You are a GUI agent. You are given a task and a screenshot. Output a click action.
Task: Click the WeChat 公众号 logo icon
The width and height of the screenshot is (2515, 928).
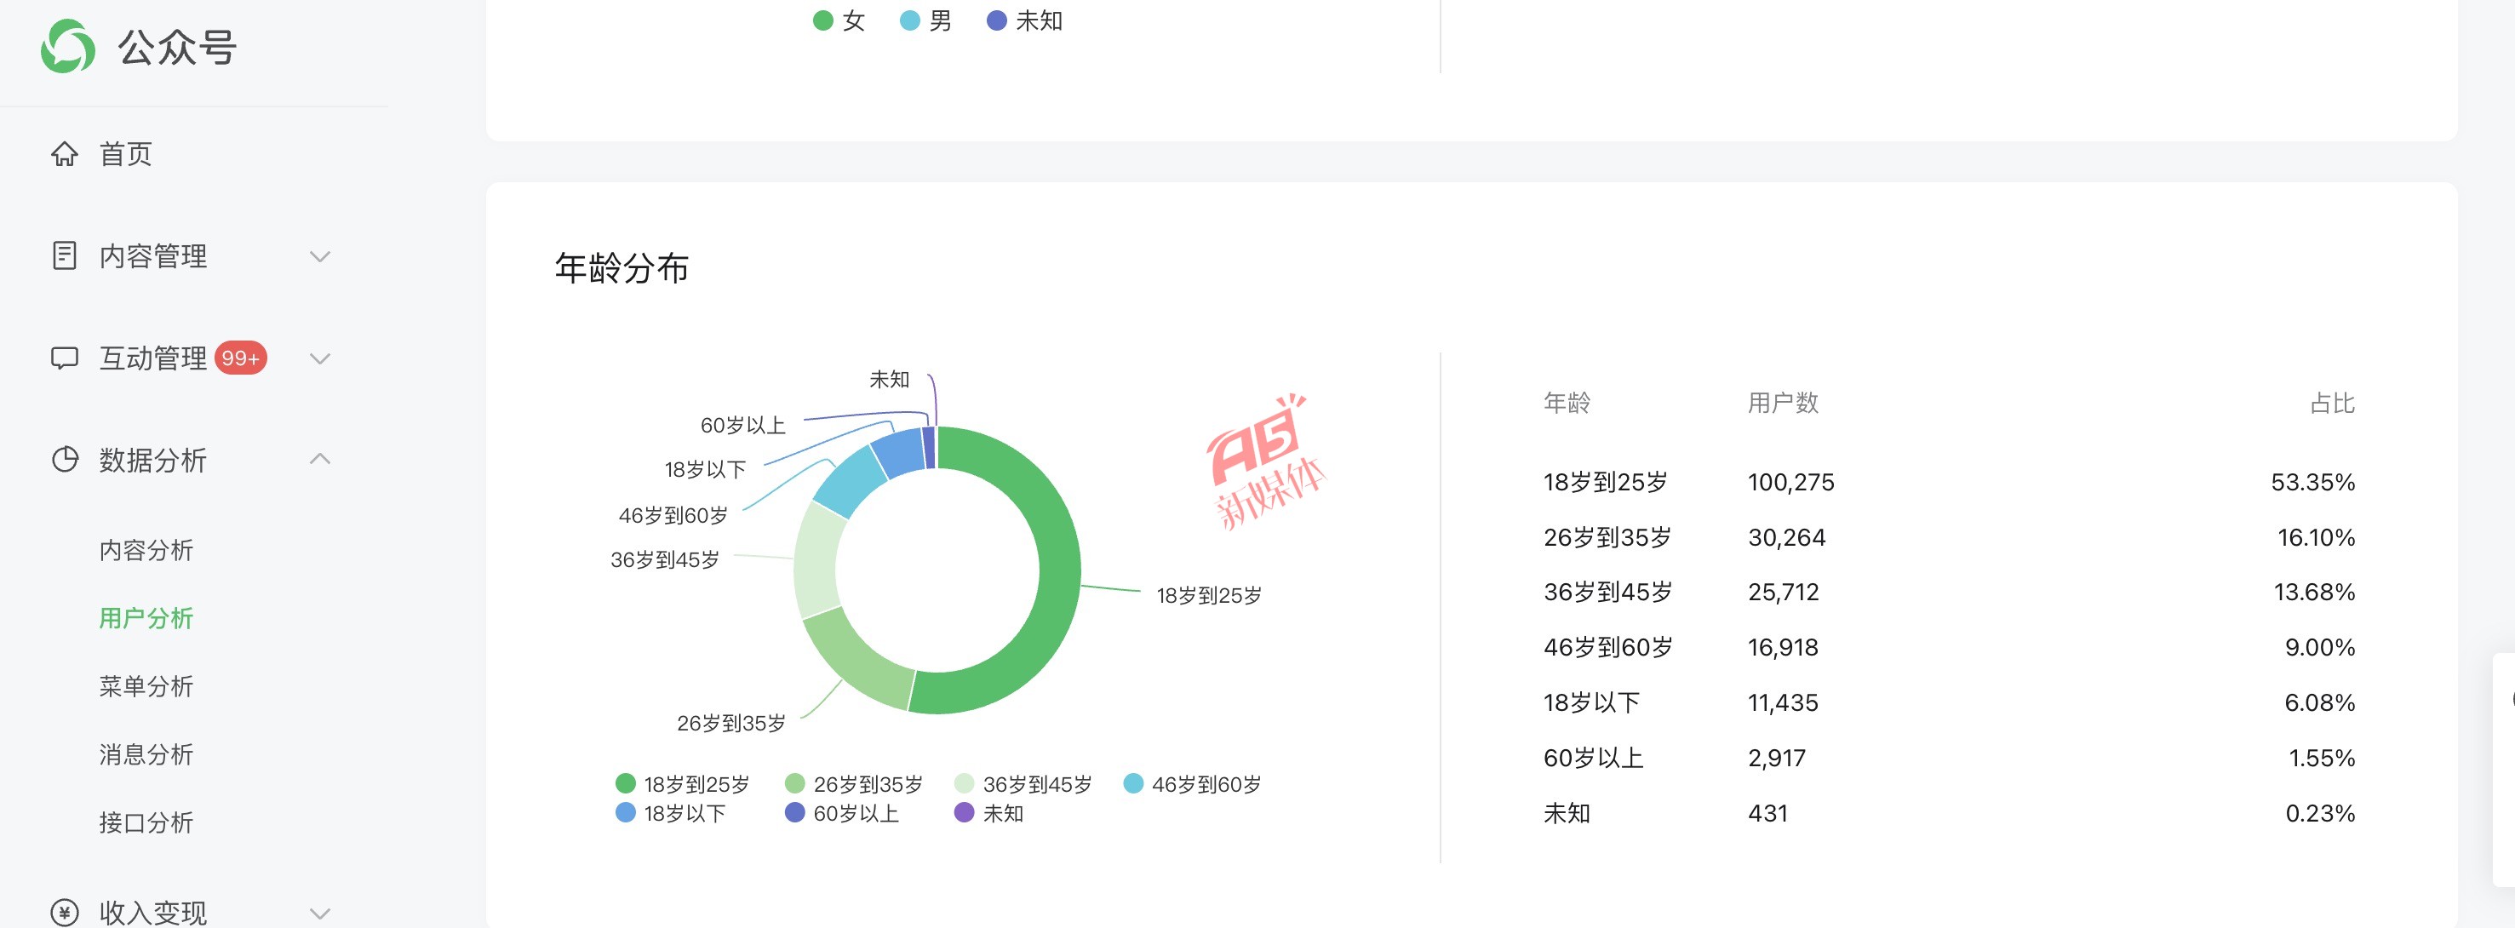(67, 46)
